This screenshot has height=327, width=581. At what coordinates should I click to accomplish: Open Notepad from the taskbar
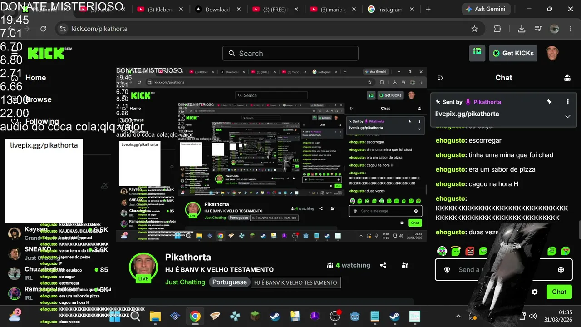pyautogui.click(x=375, y=316)
